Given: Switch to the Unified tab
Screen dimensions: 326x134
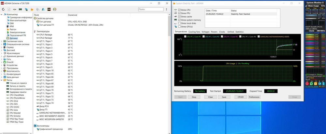Looking at the screenshot, I should coord(230,32).
